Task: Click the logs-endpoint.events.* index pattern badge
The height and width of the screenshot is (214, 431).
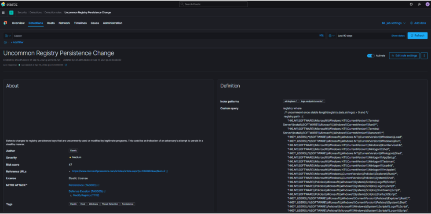Action: (313, 102)
